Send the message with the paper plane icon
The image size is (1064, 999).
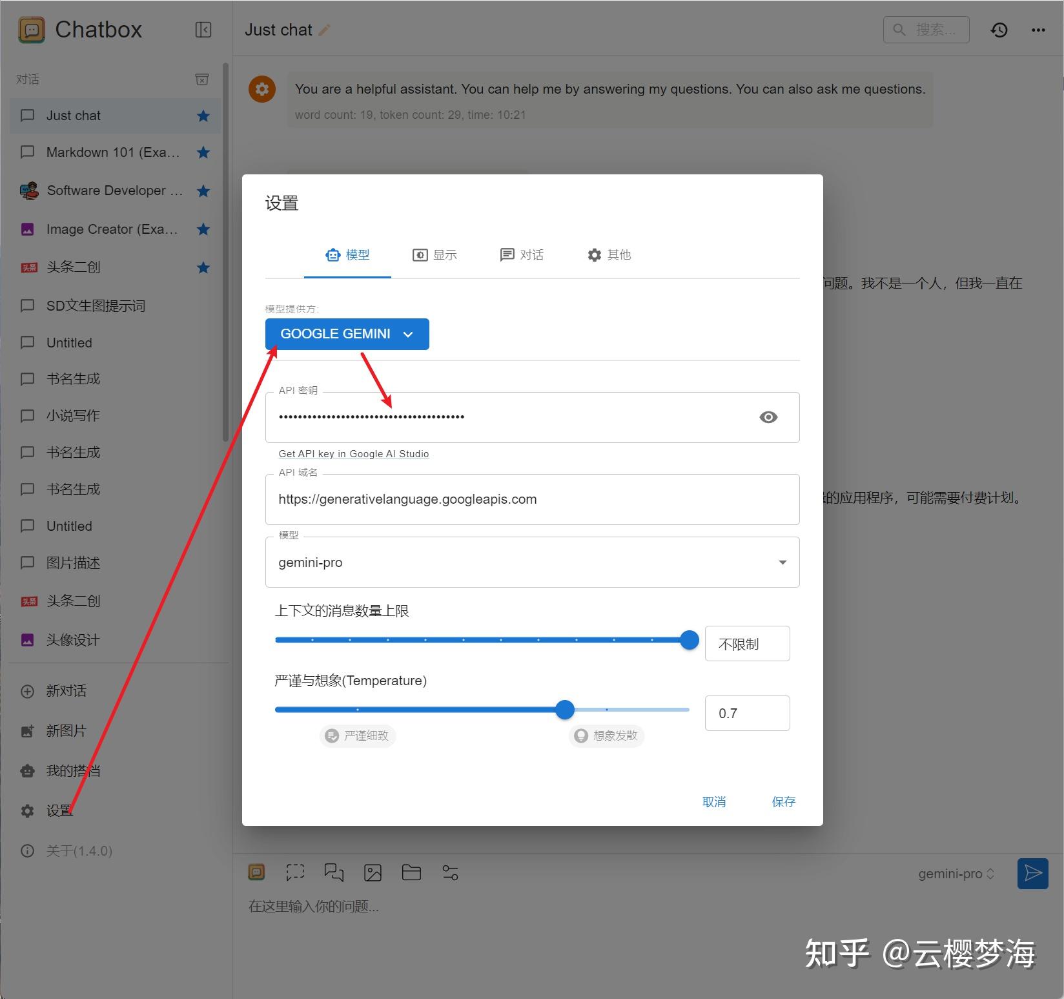click(x=1033, y=873)
